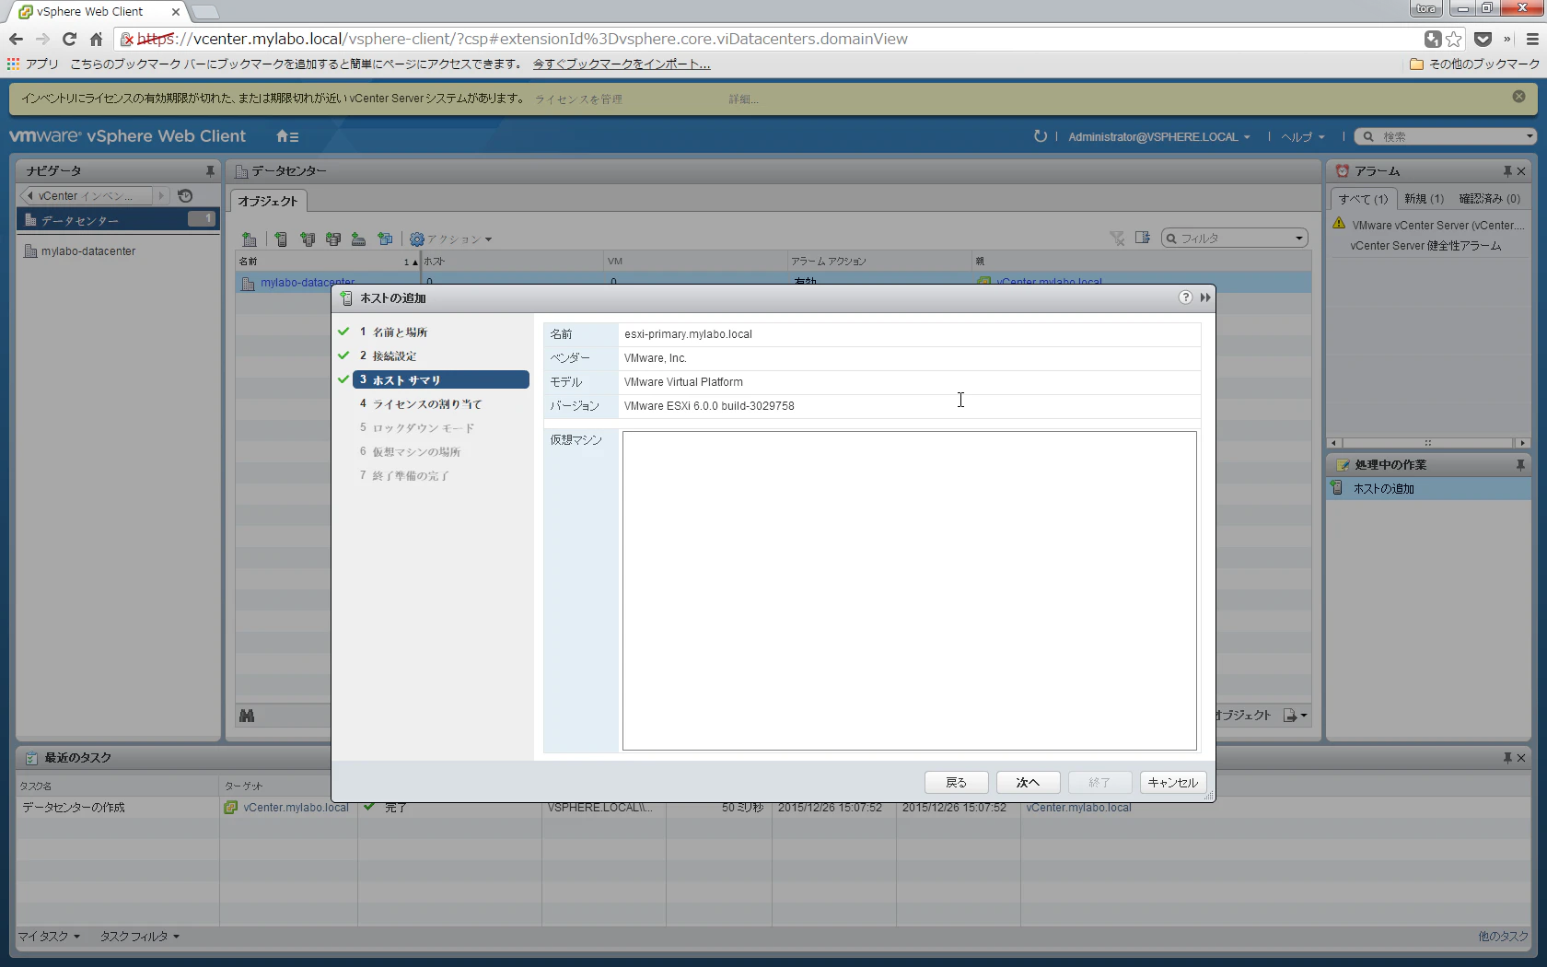Click the 今すぐブックマークをインポート link
Viewport: 1547px width, 967px height.
pos(622,64)
